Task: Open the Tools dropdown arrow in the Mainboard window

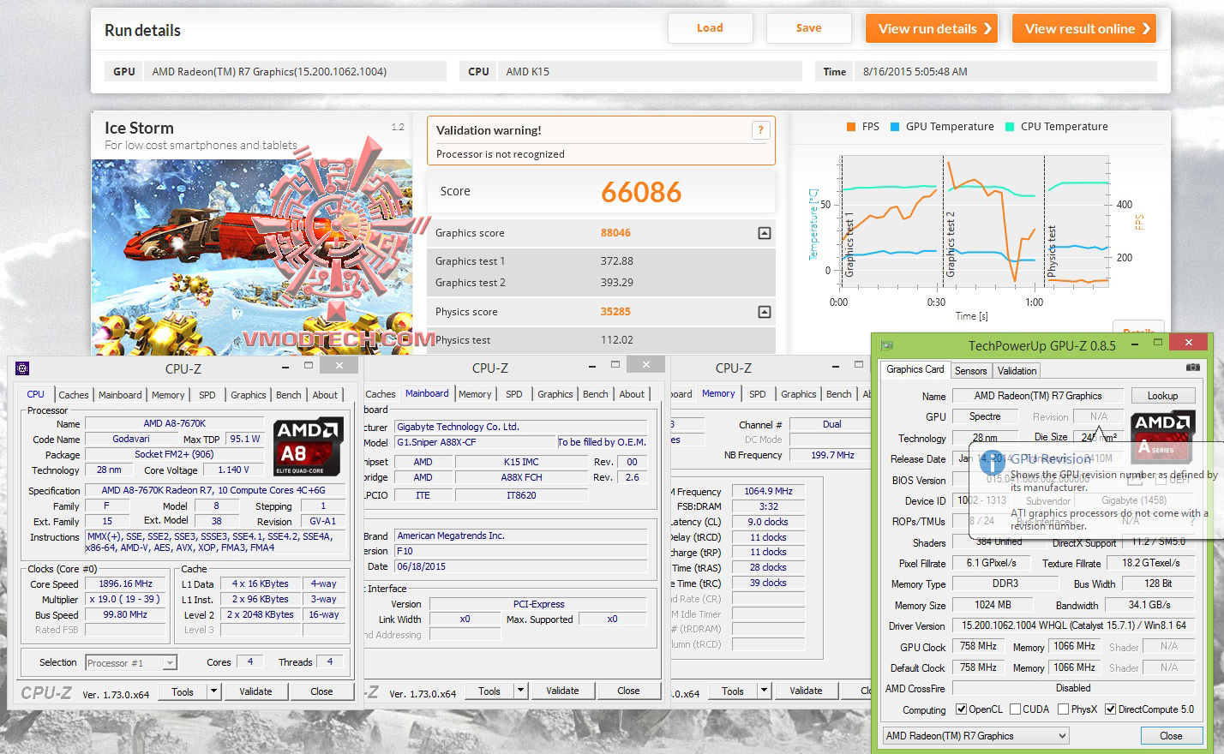Action: click(520, 691)
